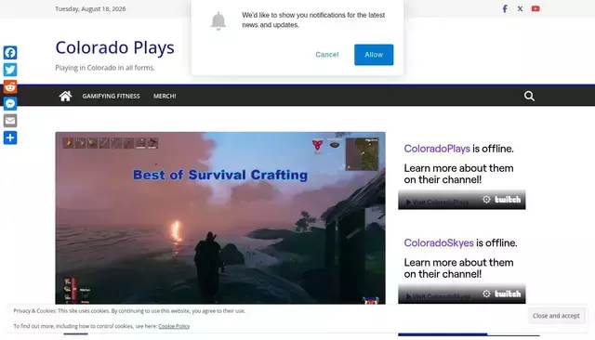Share via the Email sidebar icon
Image resolution: width=595 pixels, height=340 pixels.
10,121
